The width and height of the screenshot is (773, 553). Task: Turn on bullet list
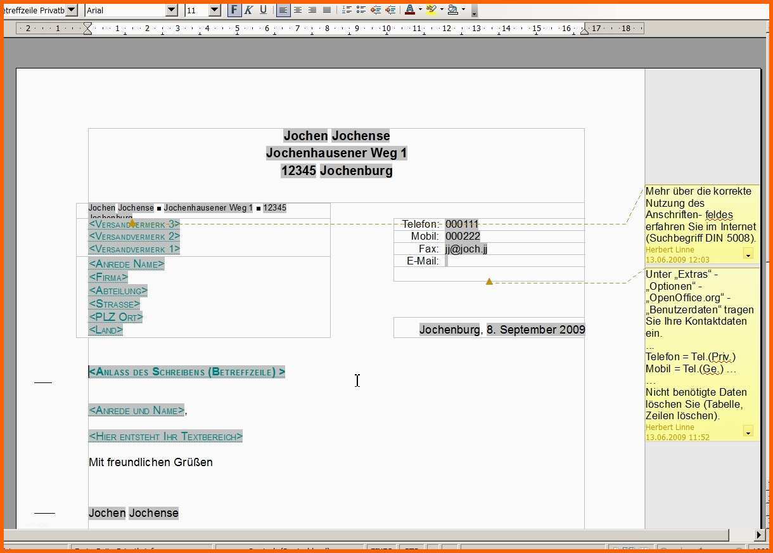361,10
